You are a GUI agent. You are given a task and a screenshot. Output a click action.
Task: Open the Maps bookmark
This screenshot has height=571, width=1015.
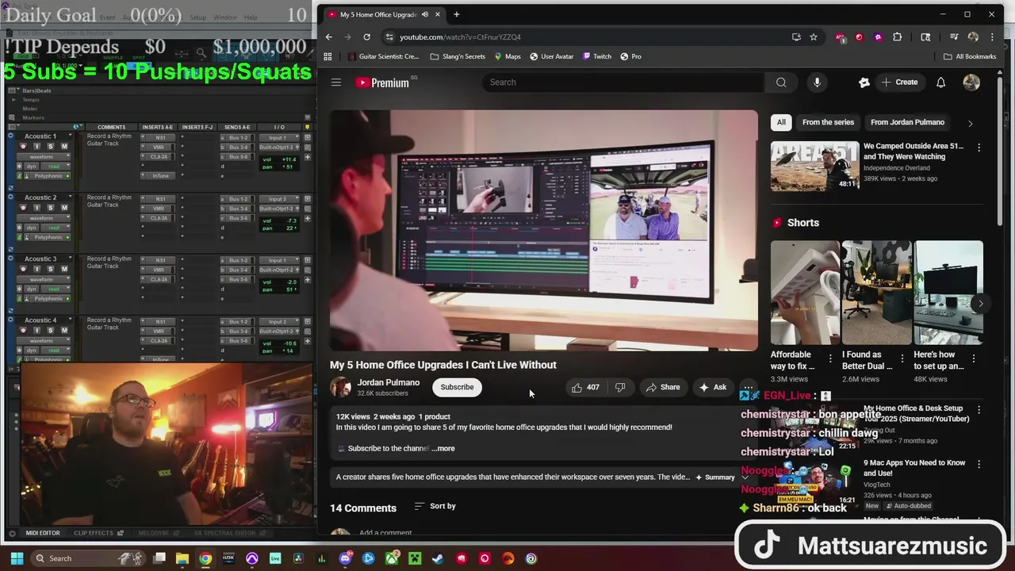[507, 56]
